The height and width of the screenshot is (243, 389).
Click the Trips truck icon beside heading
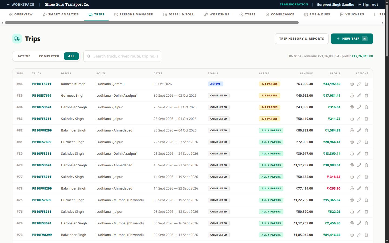coord(17,39)
